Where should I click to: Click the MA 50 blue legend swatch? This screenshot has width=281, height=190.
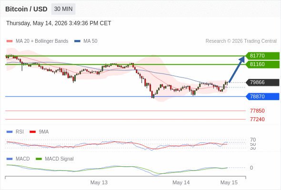coord(77,41)
